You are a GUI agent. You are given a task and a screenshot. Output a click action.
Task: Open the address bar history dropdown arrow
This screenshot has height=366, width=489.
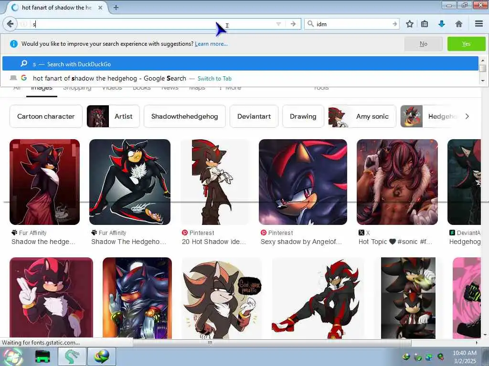(278, 24)
